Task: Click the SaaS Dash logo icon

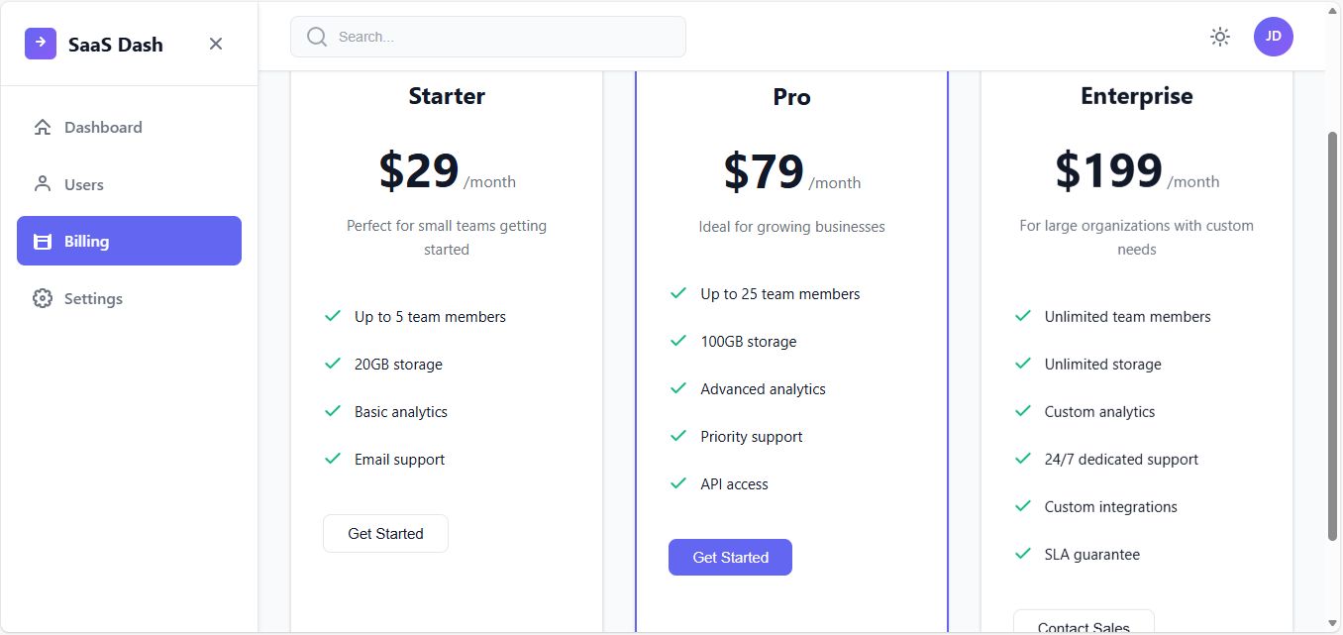Action: click(41, 44)
